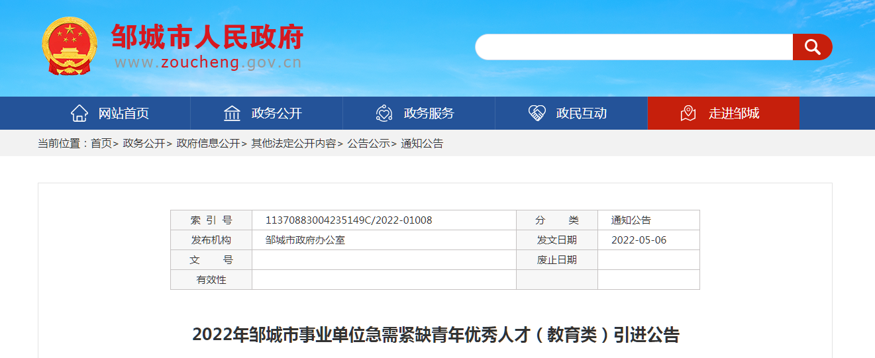Image resolution: width=875 pixels, height=358 pixels.
Task: Click the national emblem logo
Action: 70,46
